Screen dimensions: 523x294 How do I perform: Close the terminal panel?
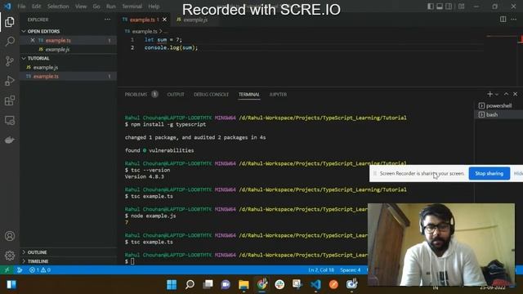[x=516, y=95]
